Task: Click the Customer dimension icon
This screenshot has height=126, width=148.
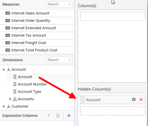Action: click(x=9, y=106)
